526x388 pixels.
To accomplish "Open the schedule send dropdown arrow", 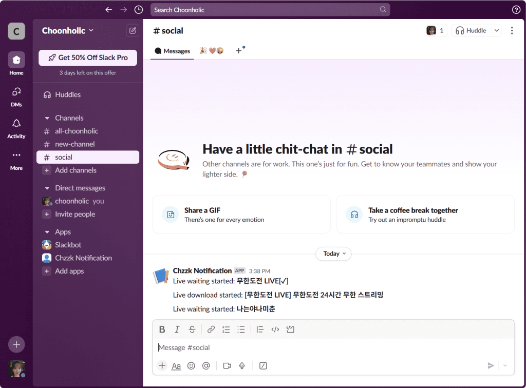I will point(505,365).
